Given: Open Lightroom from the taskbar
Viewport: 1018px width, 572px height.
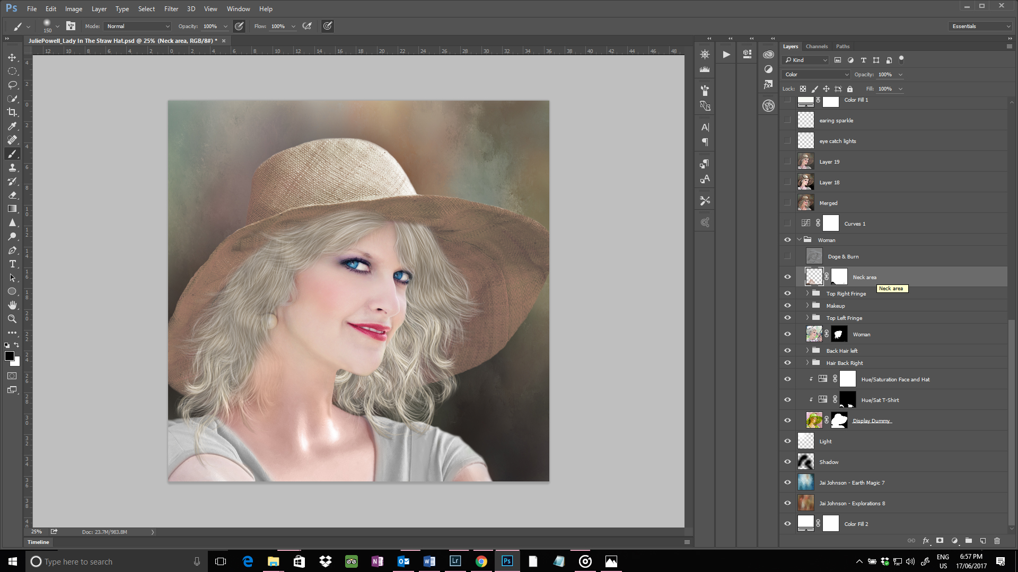Looking at the screenshot, I should click(x=455, y=561).
